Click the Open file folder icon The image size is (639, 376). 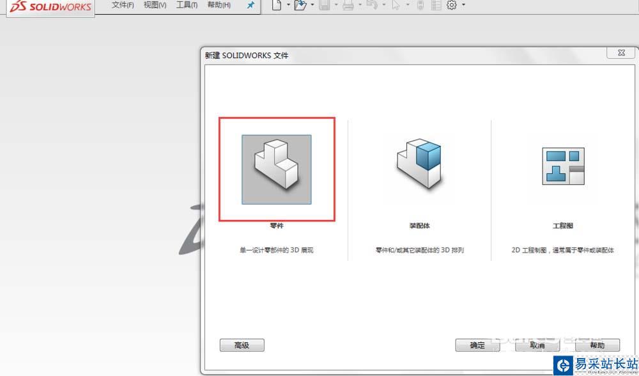[300, 5]
